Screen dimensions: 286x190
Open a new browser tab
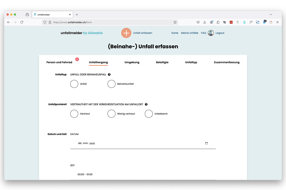[77, 15]
